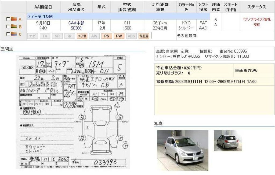The width and height of the screenshot is (275, 175).
Task: Enable the folder C checkbox
Action: [8, 34]
